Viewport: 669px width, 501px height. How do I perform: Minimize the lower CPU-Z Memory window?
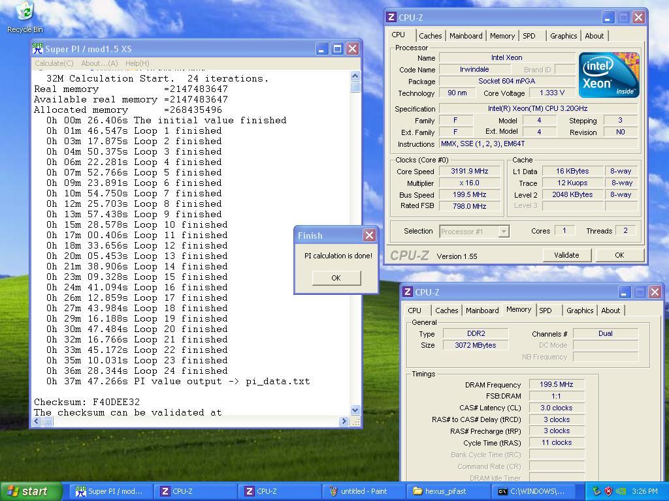tap(624, 292)
